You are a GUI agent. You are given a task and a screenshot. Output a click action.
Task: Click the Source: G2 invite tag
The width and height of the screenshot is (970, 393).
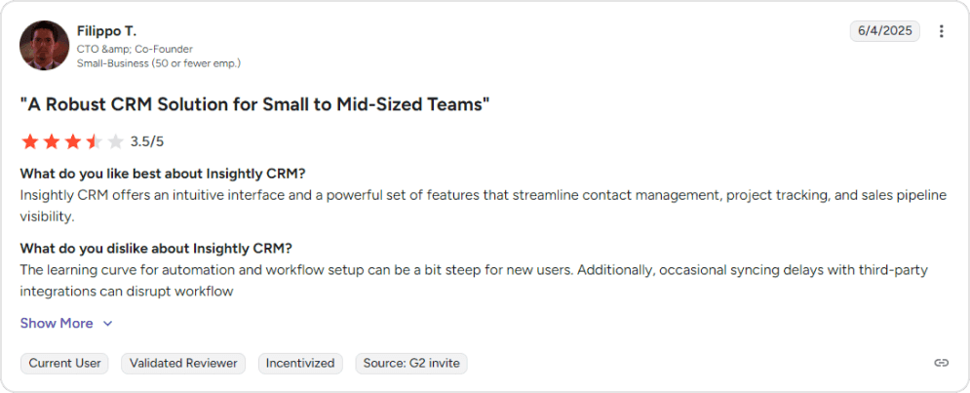coord(411,363)
